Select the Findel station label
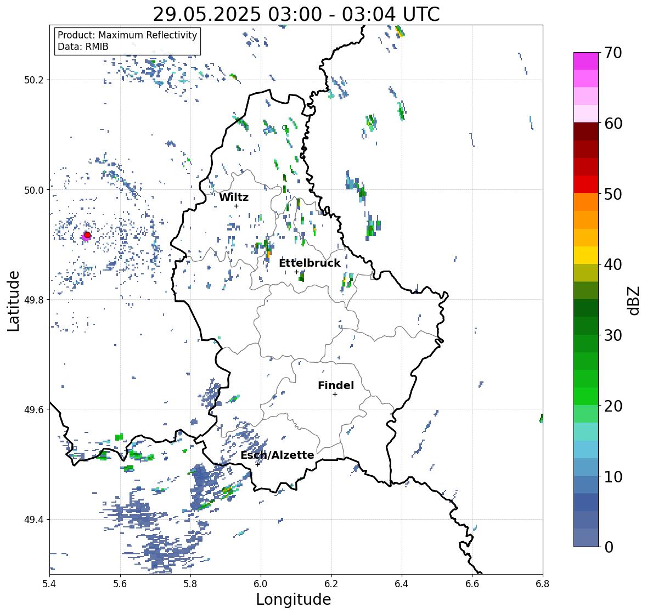647x613 pixels. click(336, 385)
